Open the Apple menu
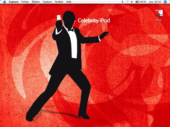Viewport: 170px width, 127px height. pyautogui.click(x=5, y=2)
